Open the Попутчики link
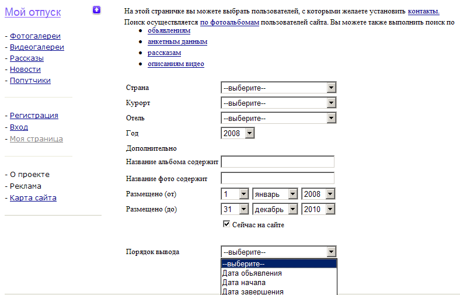 pos(30,81)
